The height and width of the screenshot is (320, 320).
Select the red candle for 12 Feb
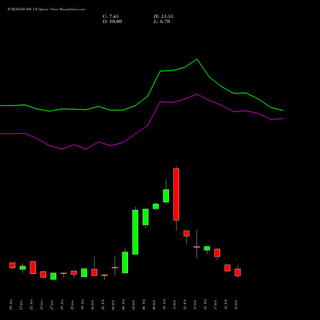tap(186, 233)
